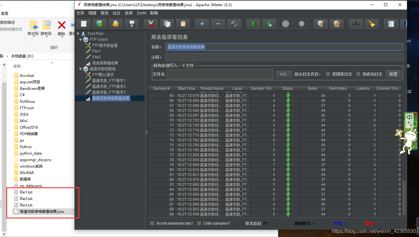Click the 注释 comment input field
The height and width of the screenshot is (237, 419).
point(284,57)
